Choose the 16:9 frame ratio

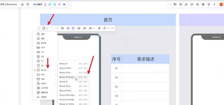[x=45, y=48]
